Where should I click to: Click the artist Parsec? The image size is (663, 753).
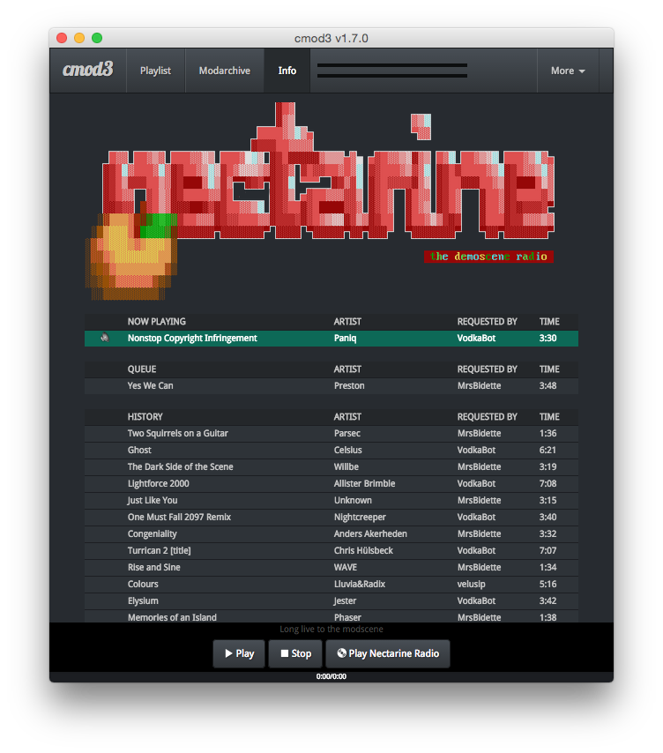(x=347, y=433)
